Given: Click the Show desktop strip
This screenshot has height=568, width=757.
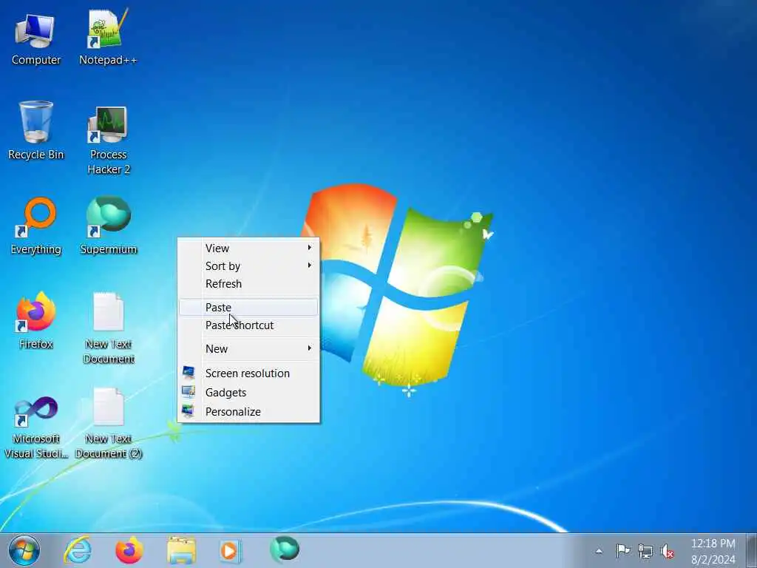Looking at the screenshot, I should [x=752, y=550].
